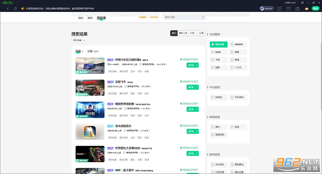The height and width of the screenshot is (174, 322).
Task: Click the search magnifier icon
Action: pyautogui.click(x=203, y=17)
